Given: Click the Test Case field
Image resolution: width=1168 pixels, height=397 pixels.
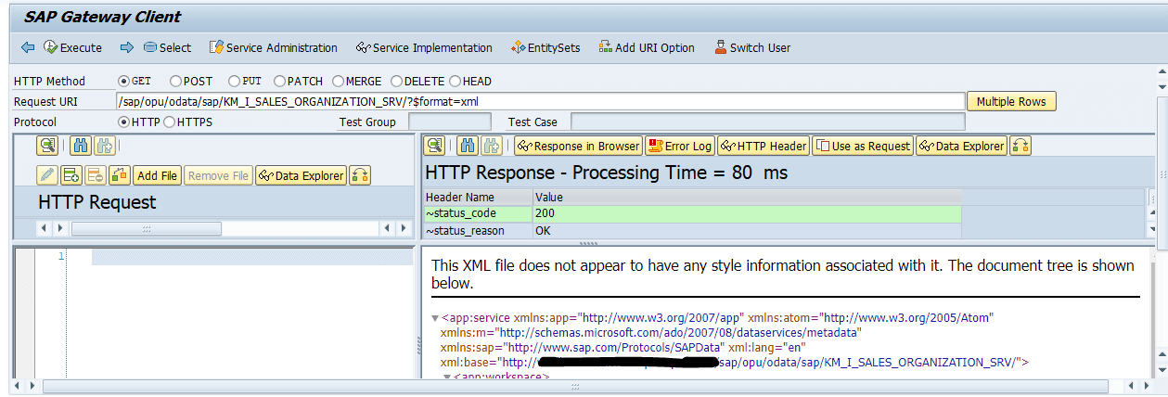Looking at the screenshot, I should (767, 122).
